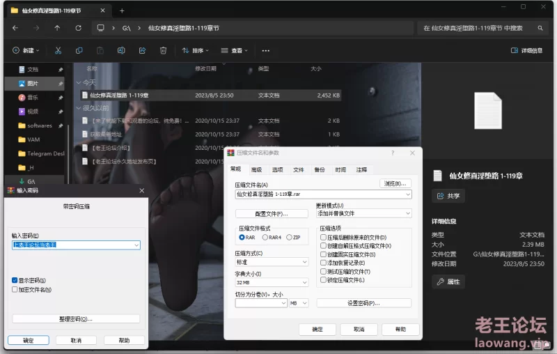Screen dimensions: 557x354
Task: Click the Delete trash icon
Action: tap(163, 50)
